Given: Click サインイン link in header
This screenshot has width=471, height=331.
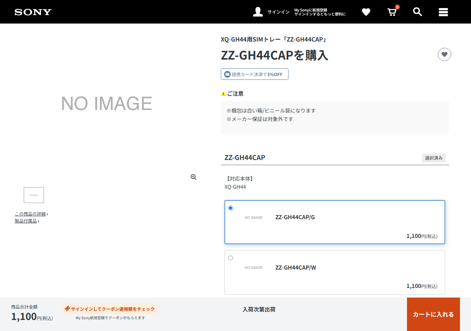Looking at the screenshot, I should [x=279, y=12].
